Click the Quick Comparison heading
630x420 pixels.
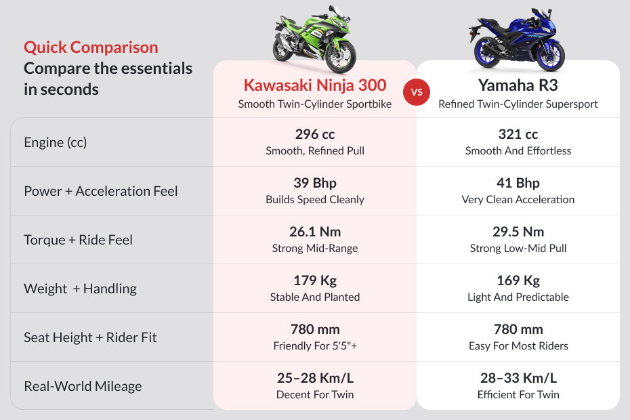[91, 47]
